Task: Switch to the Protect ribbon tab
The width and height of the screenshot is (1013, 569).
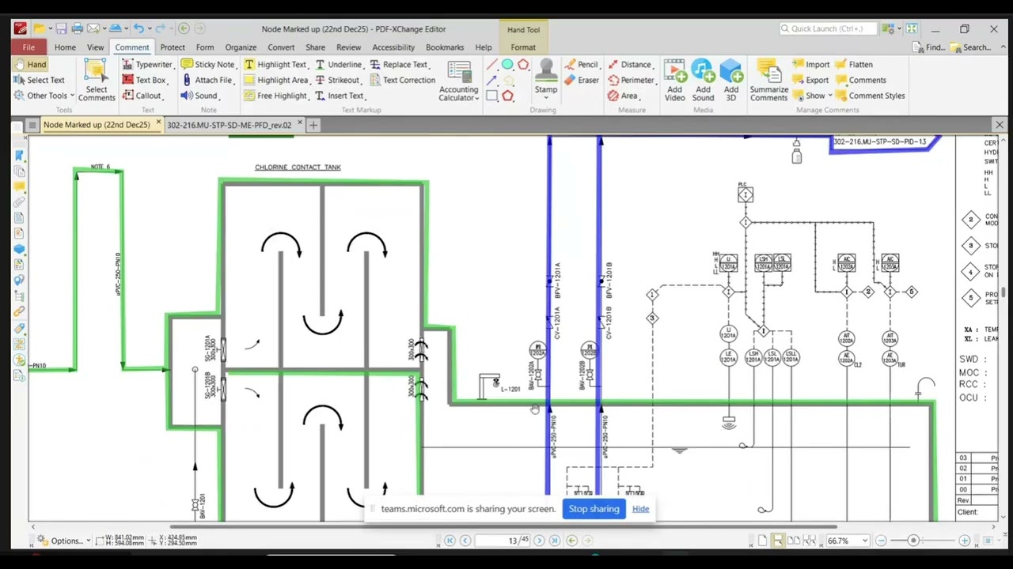Action: coord(172,47)
